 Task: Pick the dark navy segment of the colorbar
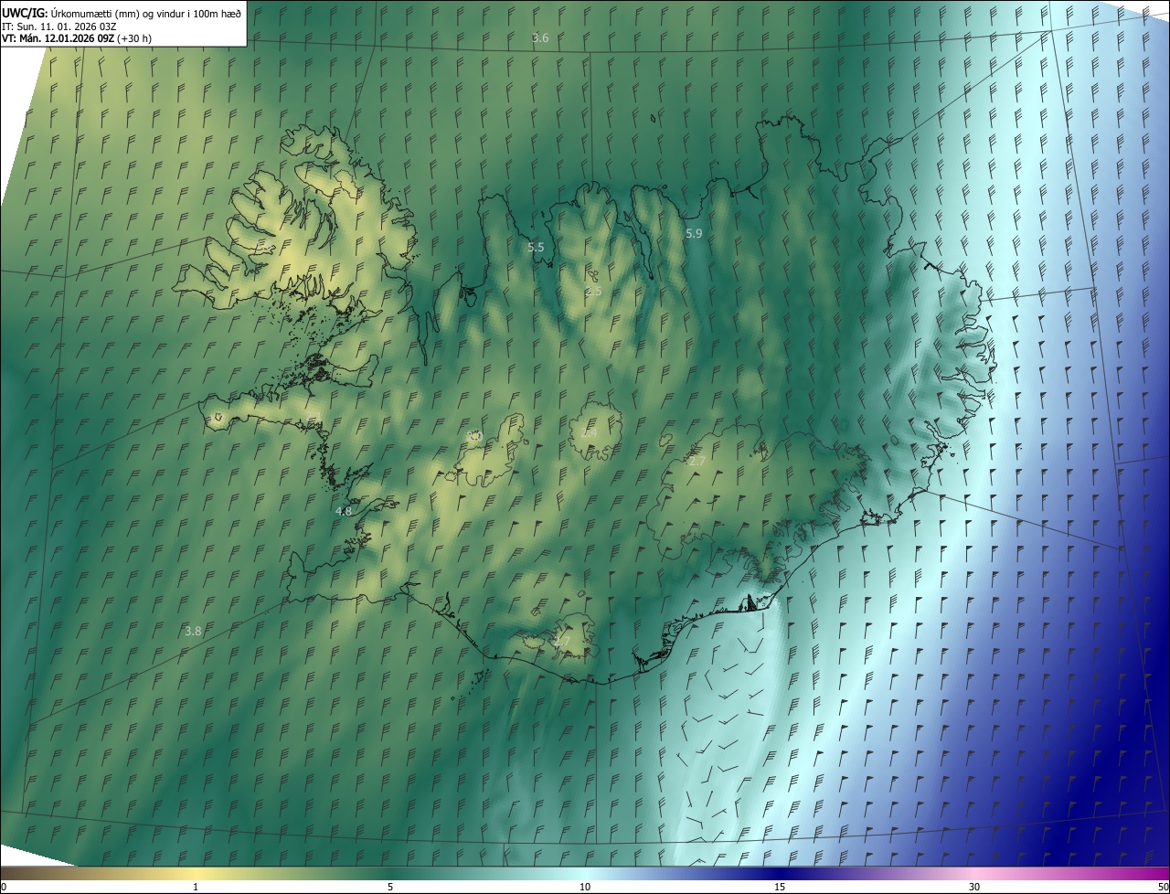(780, 873)
